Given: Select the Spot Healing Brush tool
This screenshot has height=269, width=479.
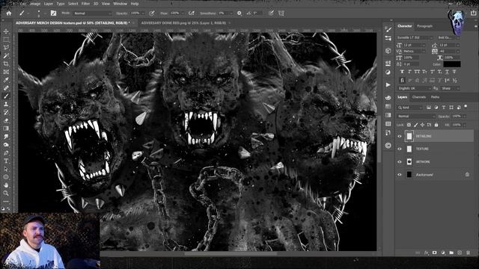Looking at the screenshot, I should point(6,88).
